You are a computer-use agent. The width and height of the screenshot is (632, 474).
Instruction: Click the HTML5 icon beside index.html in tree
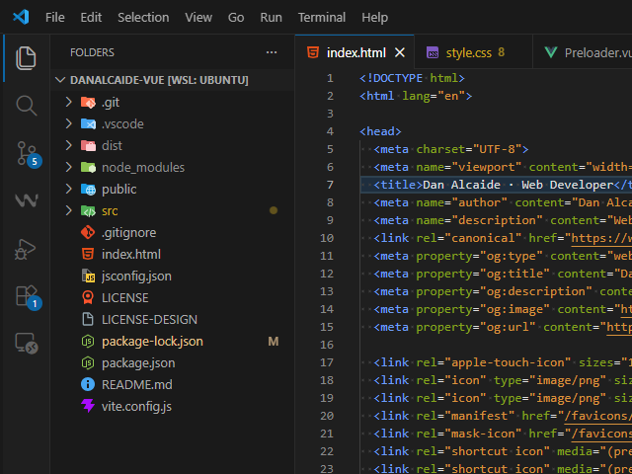[x=88, y=255]
